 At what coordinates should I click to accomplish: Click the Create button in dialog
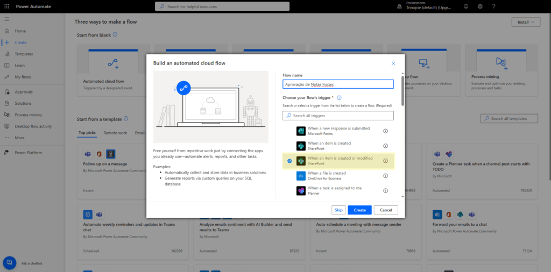pyautogui.click(x=359, y=210)
